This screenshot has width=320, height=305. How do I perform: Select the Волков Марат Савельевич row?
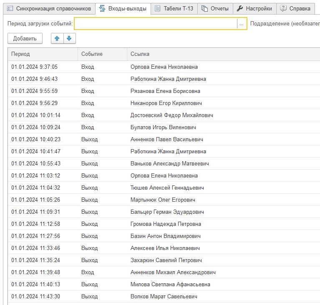pos(164,297)
